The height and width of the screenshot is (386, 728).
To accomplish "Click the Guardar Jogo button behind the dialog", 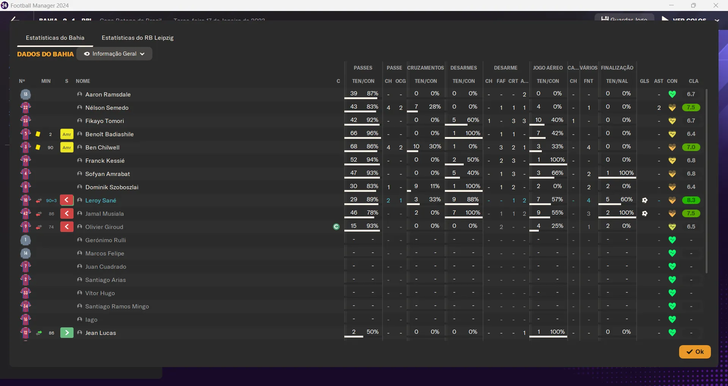I will coord(624,18).
